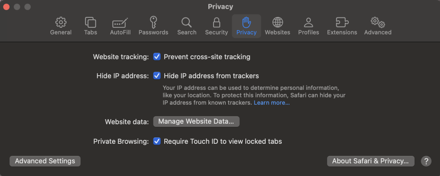Image resolution: width=440 pixels, height=176 pixels.
Task: Click the question mark help button
Action: [426, 161]
